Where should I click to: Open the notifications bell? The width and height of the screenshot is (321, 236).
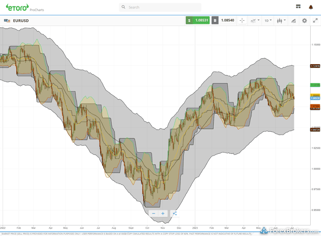[311, 7]
